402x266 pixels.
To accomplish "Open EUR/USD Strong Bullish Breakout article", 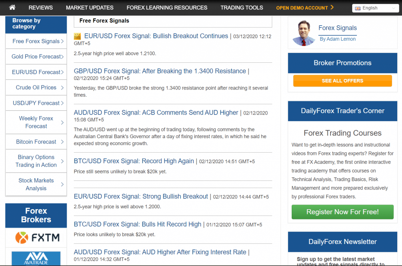I will tap(141, 196).
